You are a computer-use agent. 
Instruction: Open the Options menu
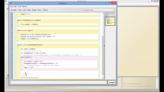coord(25,6)
